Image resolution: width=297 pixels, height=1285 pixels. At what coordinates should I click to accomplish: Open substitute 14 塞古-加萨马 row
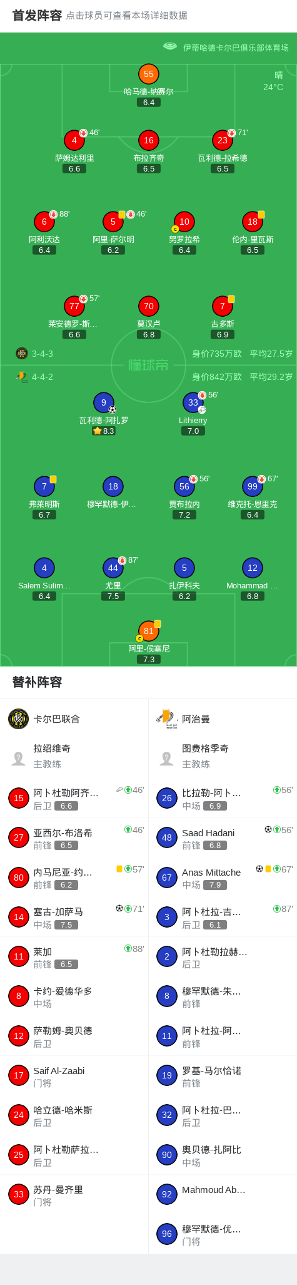(74, 917)
